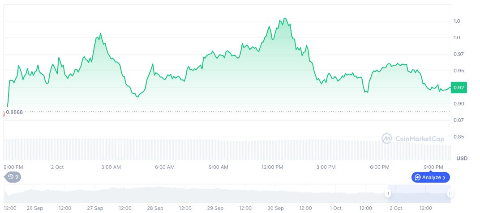Click the 3:00 AM time axis label
The height and width of the screenshot is (213, 480).
coord(111,167)
